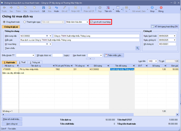Click the Xóa delete icon

[50, 7]
